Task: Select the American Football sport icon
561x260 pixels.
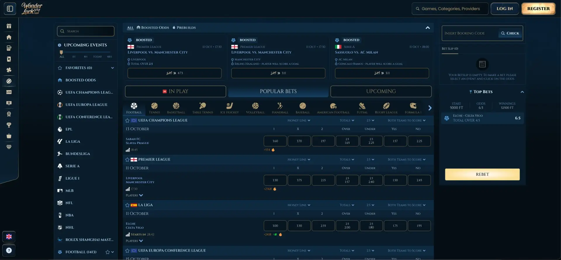Action: point(333,108)
